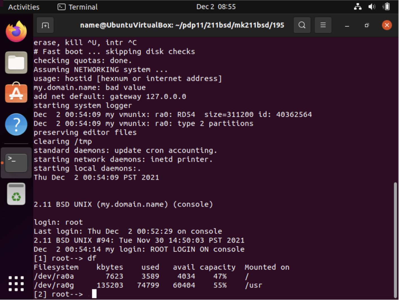Screen dimensions: 399x300
Task: Click the 'Filesystem' column header text
Action: [x=56, y=267]
